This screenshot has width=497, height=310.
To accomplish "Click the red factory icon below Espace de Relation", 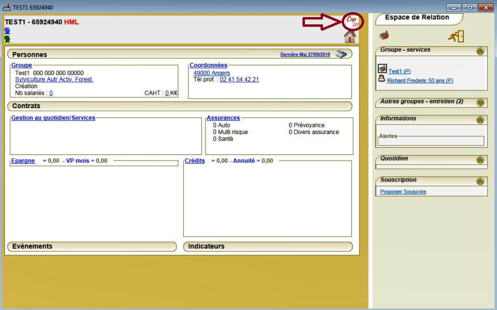I will (384, 36).
